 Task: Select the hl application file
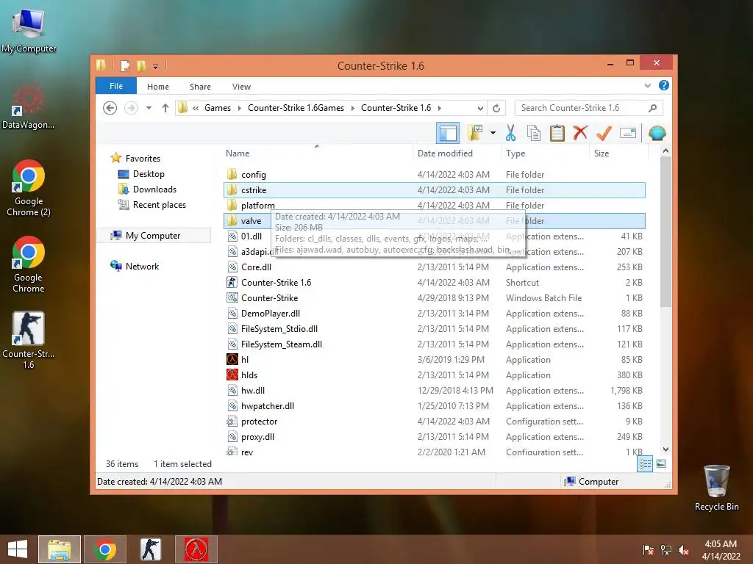[x=434, y=360]
